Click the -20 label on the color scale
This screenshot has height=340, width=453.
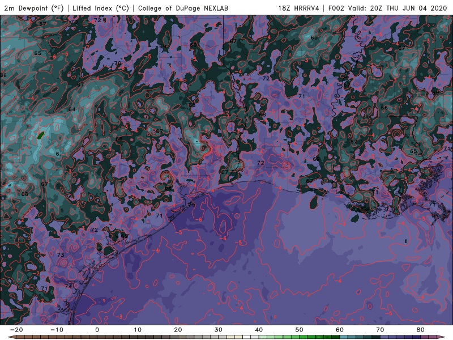click(x=16, y=330)
